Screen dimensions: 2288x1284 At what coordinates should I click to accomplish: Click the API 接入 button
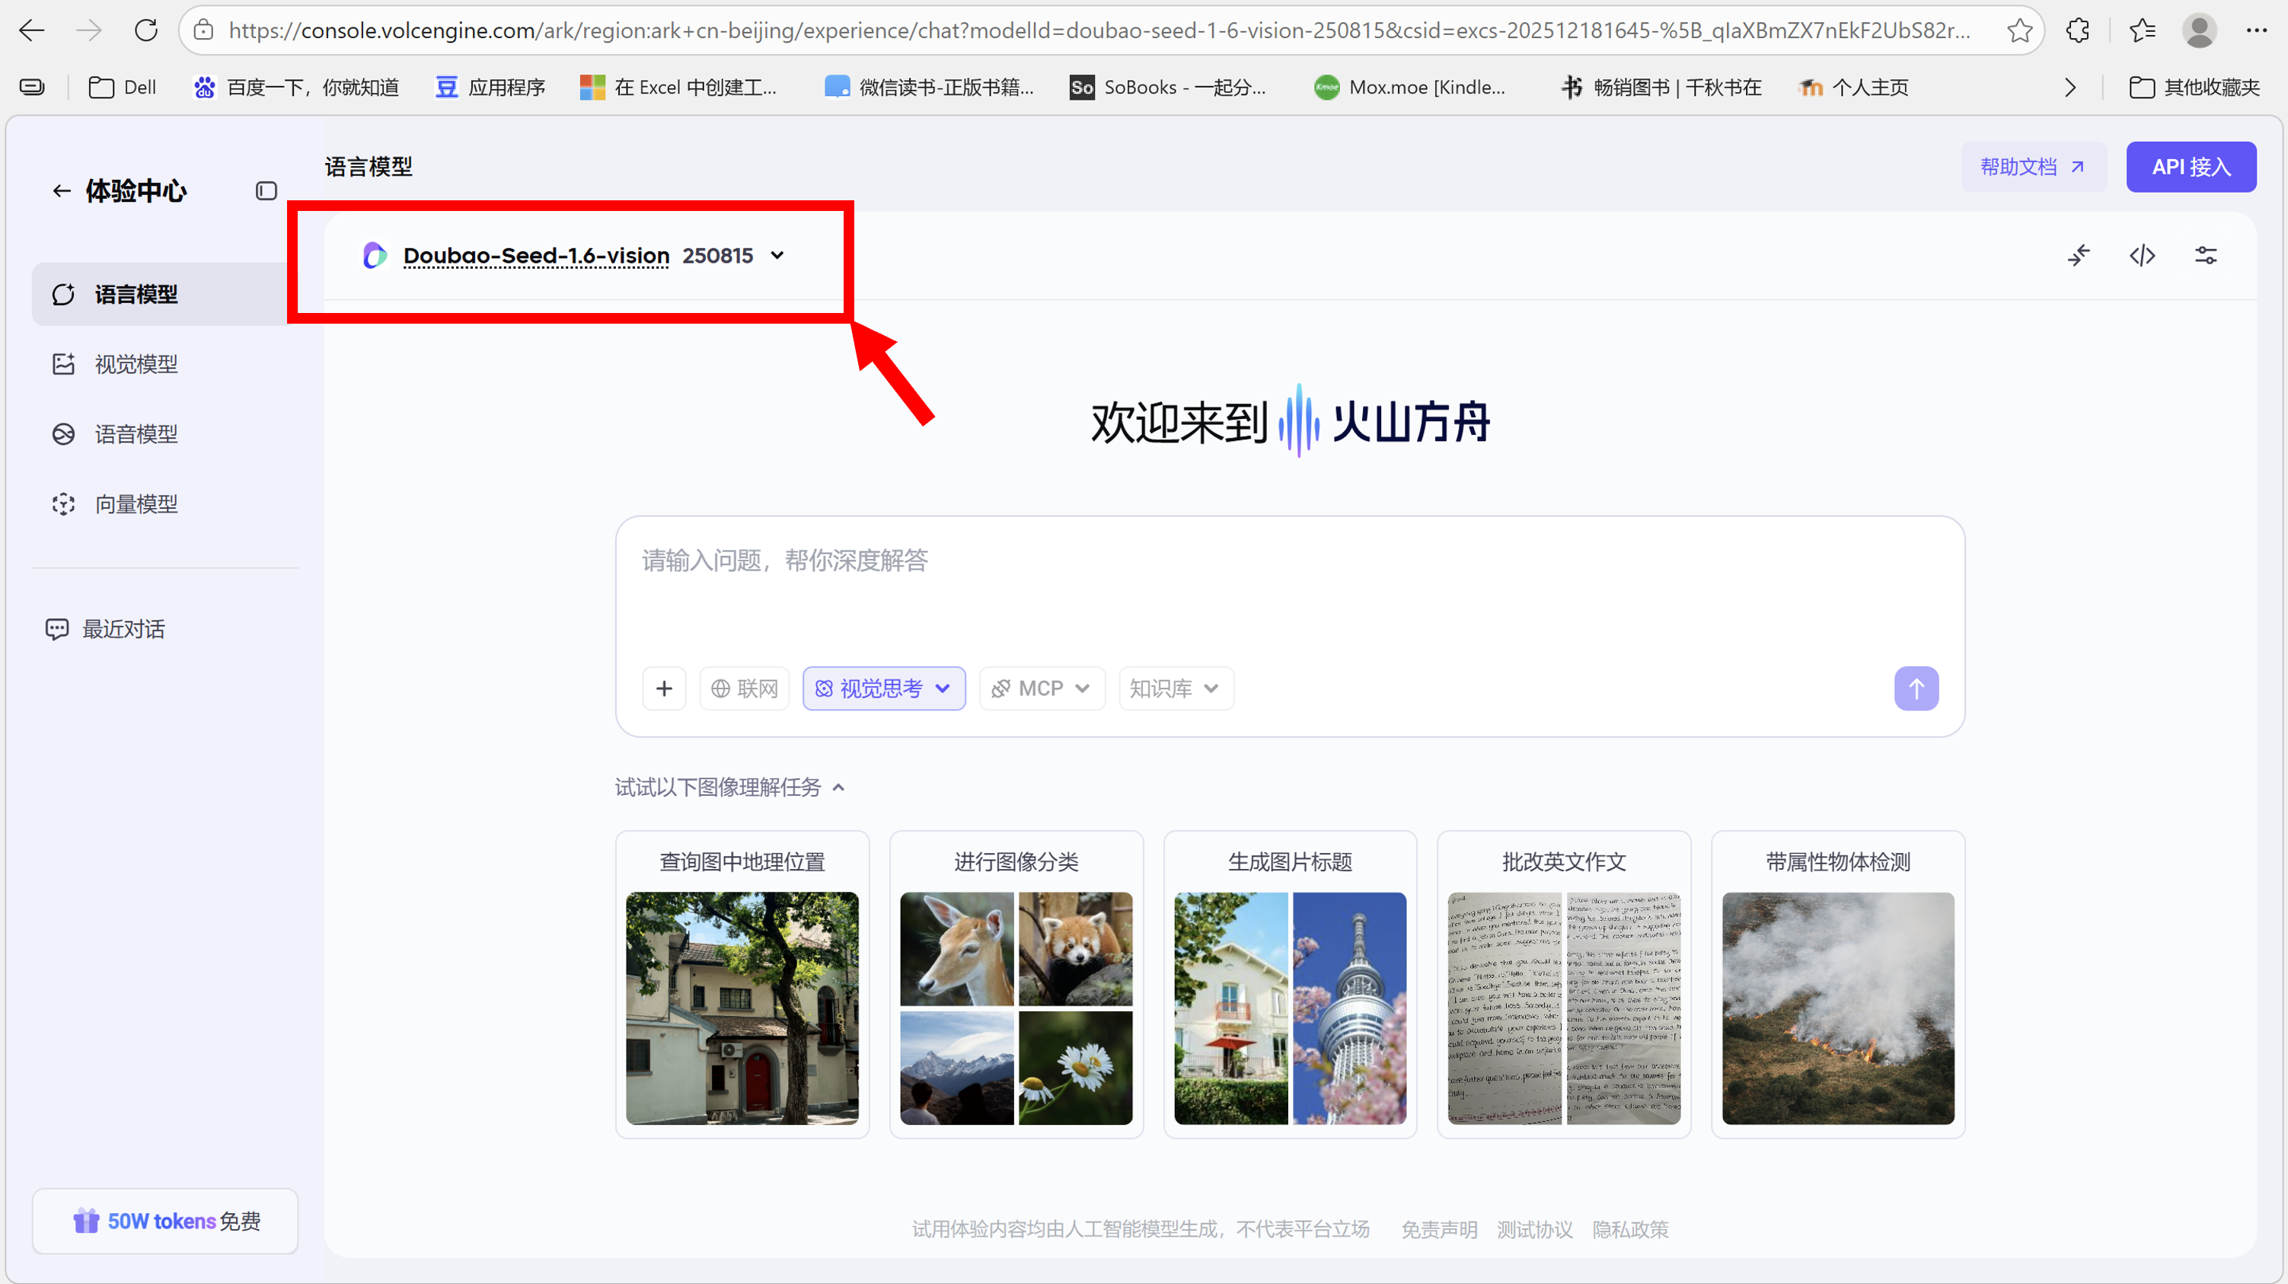(2190, 167)
